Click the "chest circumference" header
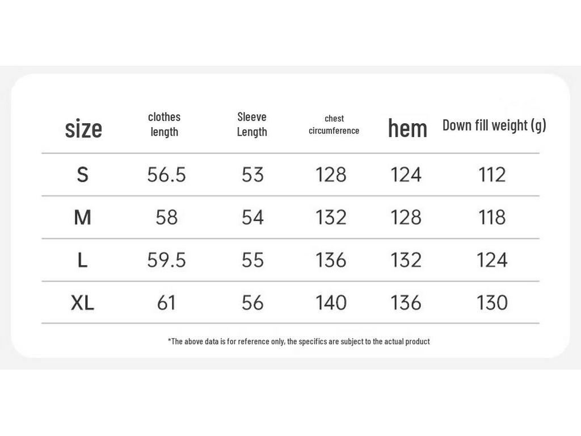This screenshot has height=436, width=581. tap(334, 124)
